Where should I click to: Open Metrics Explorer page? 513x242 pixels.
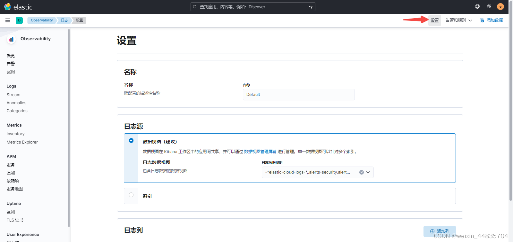click(22, 142)
